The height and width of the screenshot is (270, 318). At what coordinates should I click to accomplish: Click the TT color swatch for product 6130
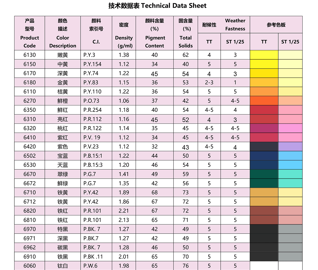(x=264, y=55)
